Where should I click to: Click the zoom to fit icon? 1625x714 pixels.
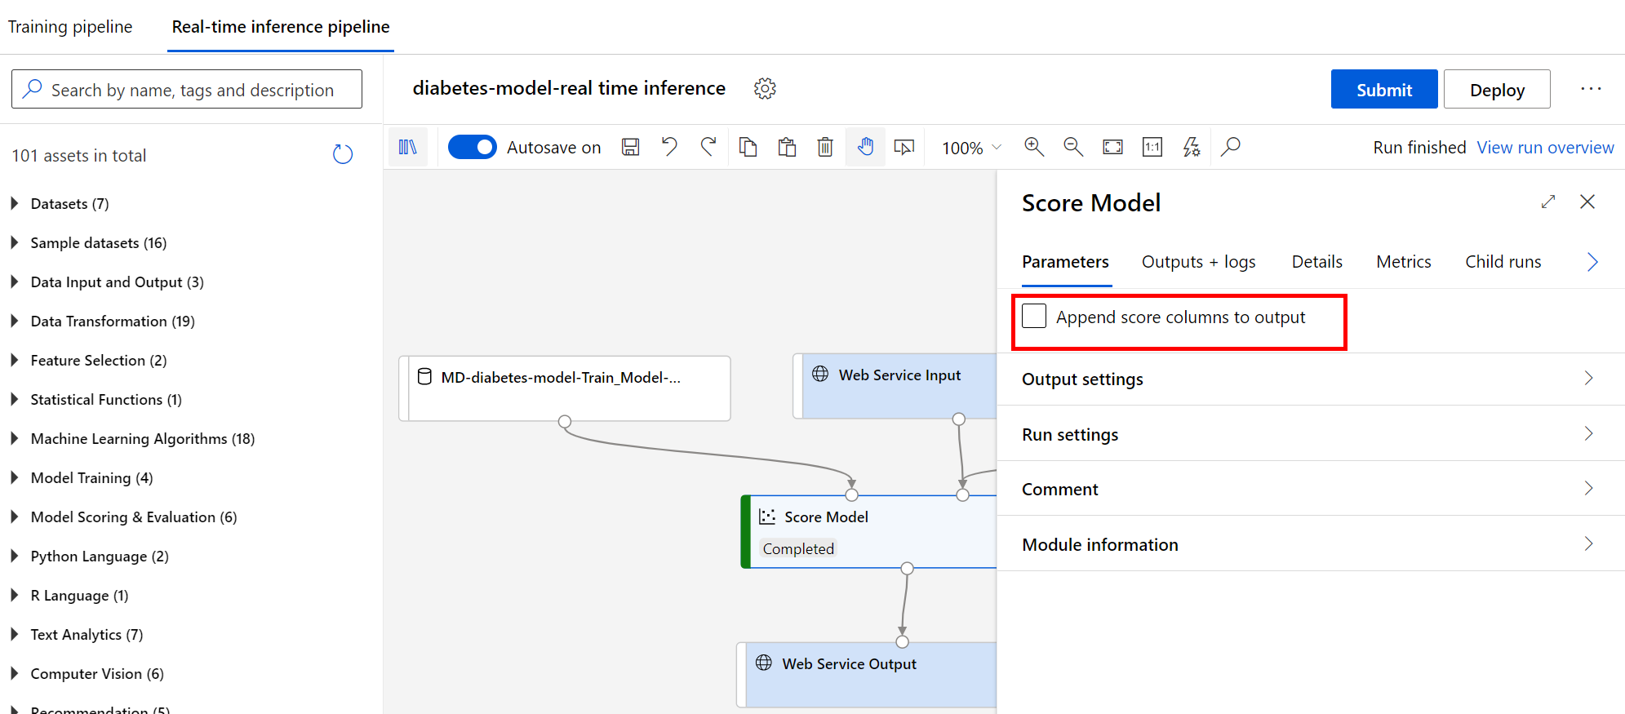(1112, 147)
